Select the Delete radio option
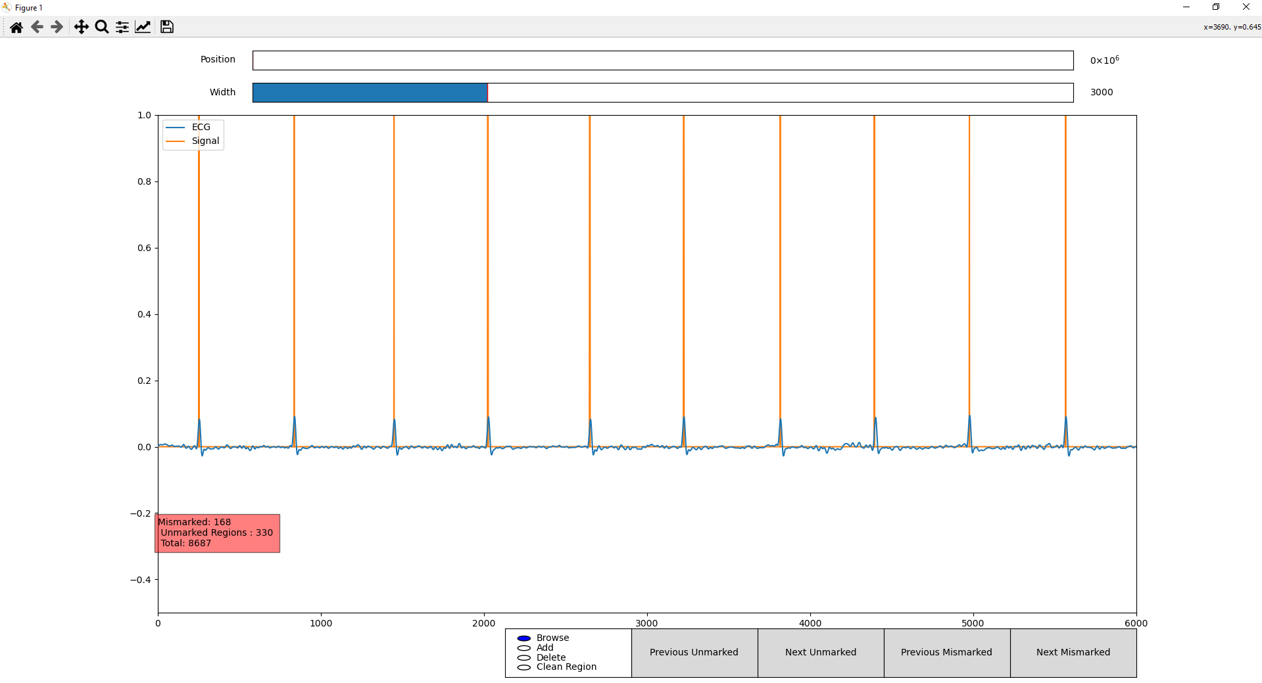Viewport: 1262px width, 683px height. coord(524,657)
